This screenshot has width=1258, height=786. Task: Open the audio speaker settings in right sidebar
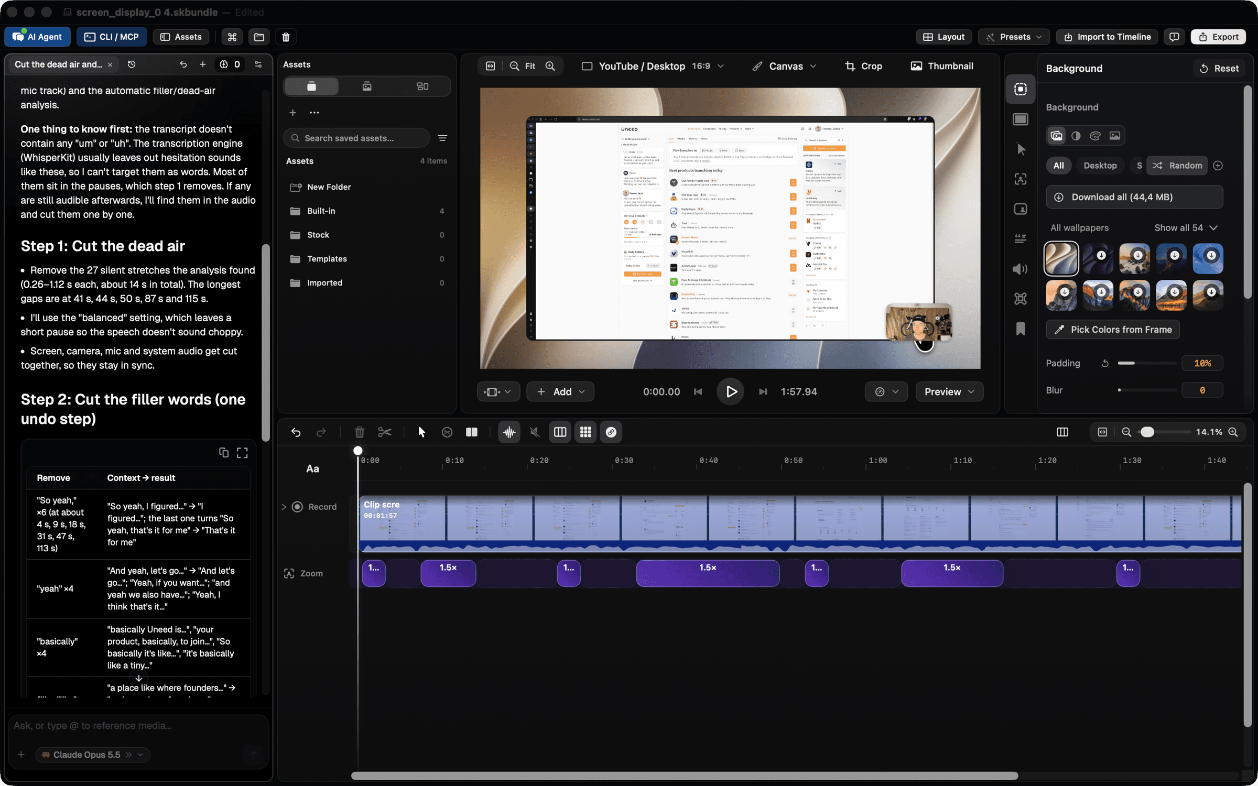(1021, 269)
